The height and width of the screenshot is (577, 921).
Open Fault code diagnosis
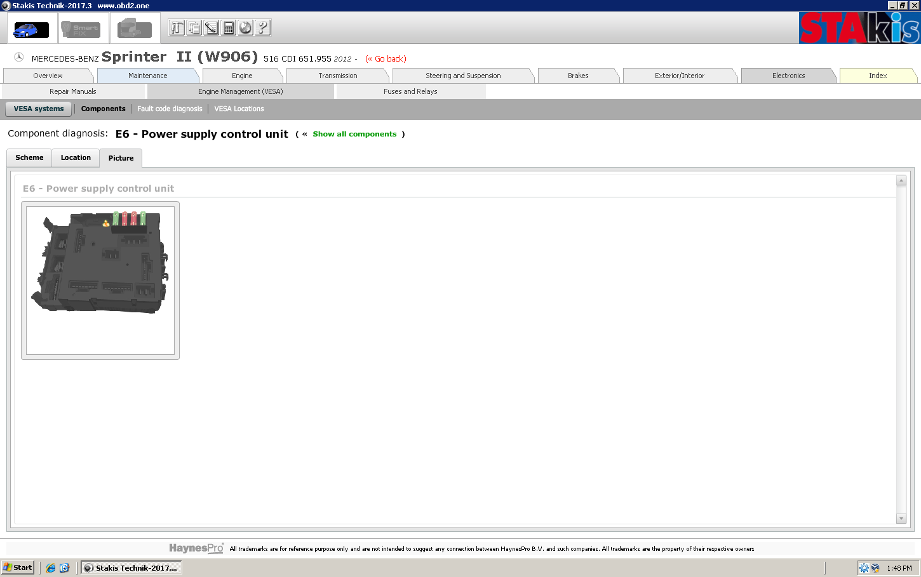click(x=170, y=109)
